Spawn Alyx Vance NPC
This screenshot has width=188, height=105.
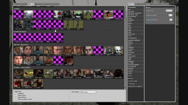pos(19,51)
